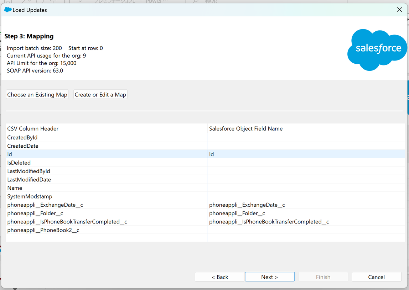Return to previous step with < Back
The image size is (409, 290).
pos(219,277)
